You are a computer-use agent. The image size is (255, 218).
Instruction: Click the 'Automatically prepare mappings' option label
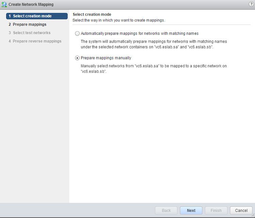(x=140, y=33)
